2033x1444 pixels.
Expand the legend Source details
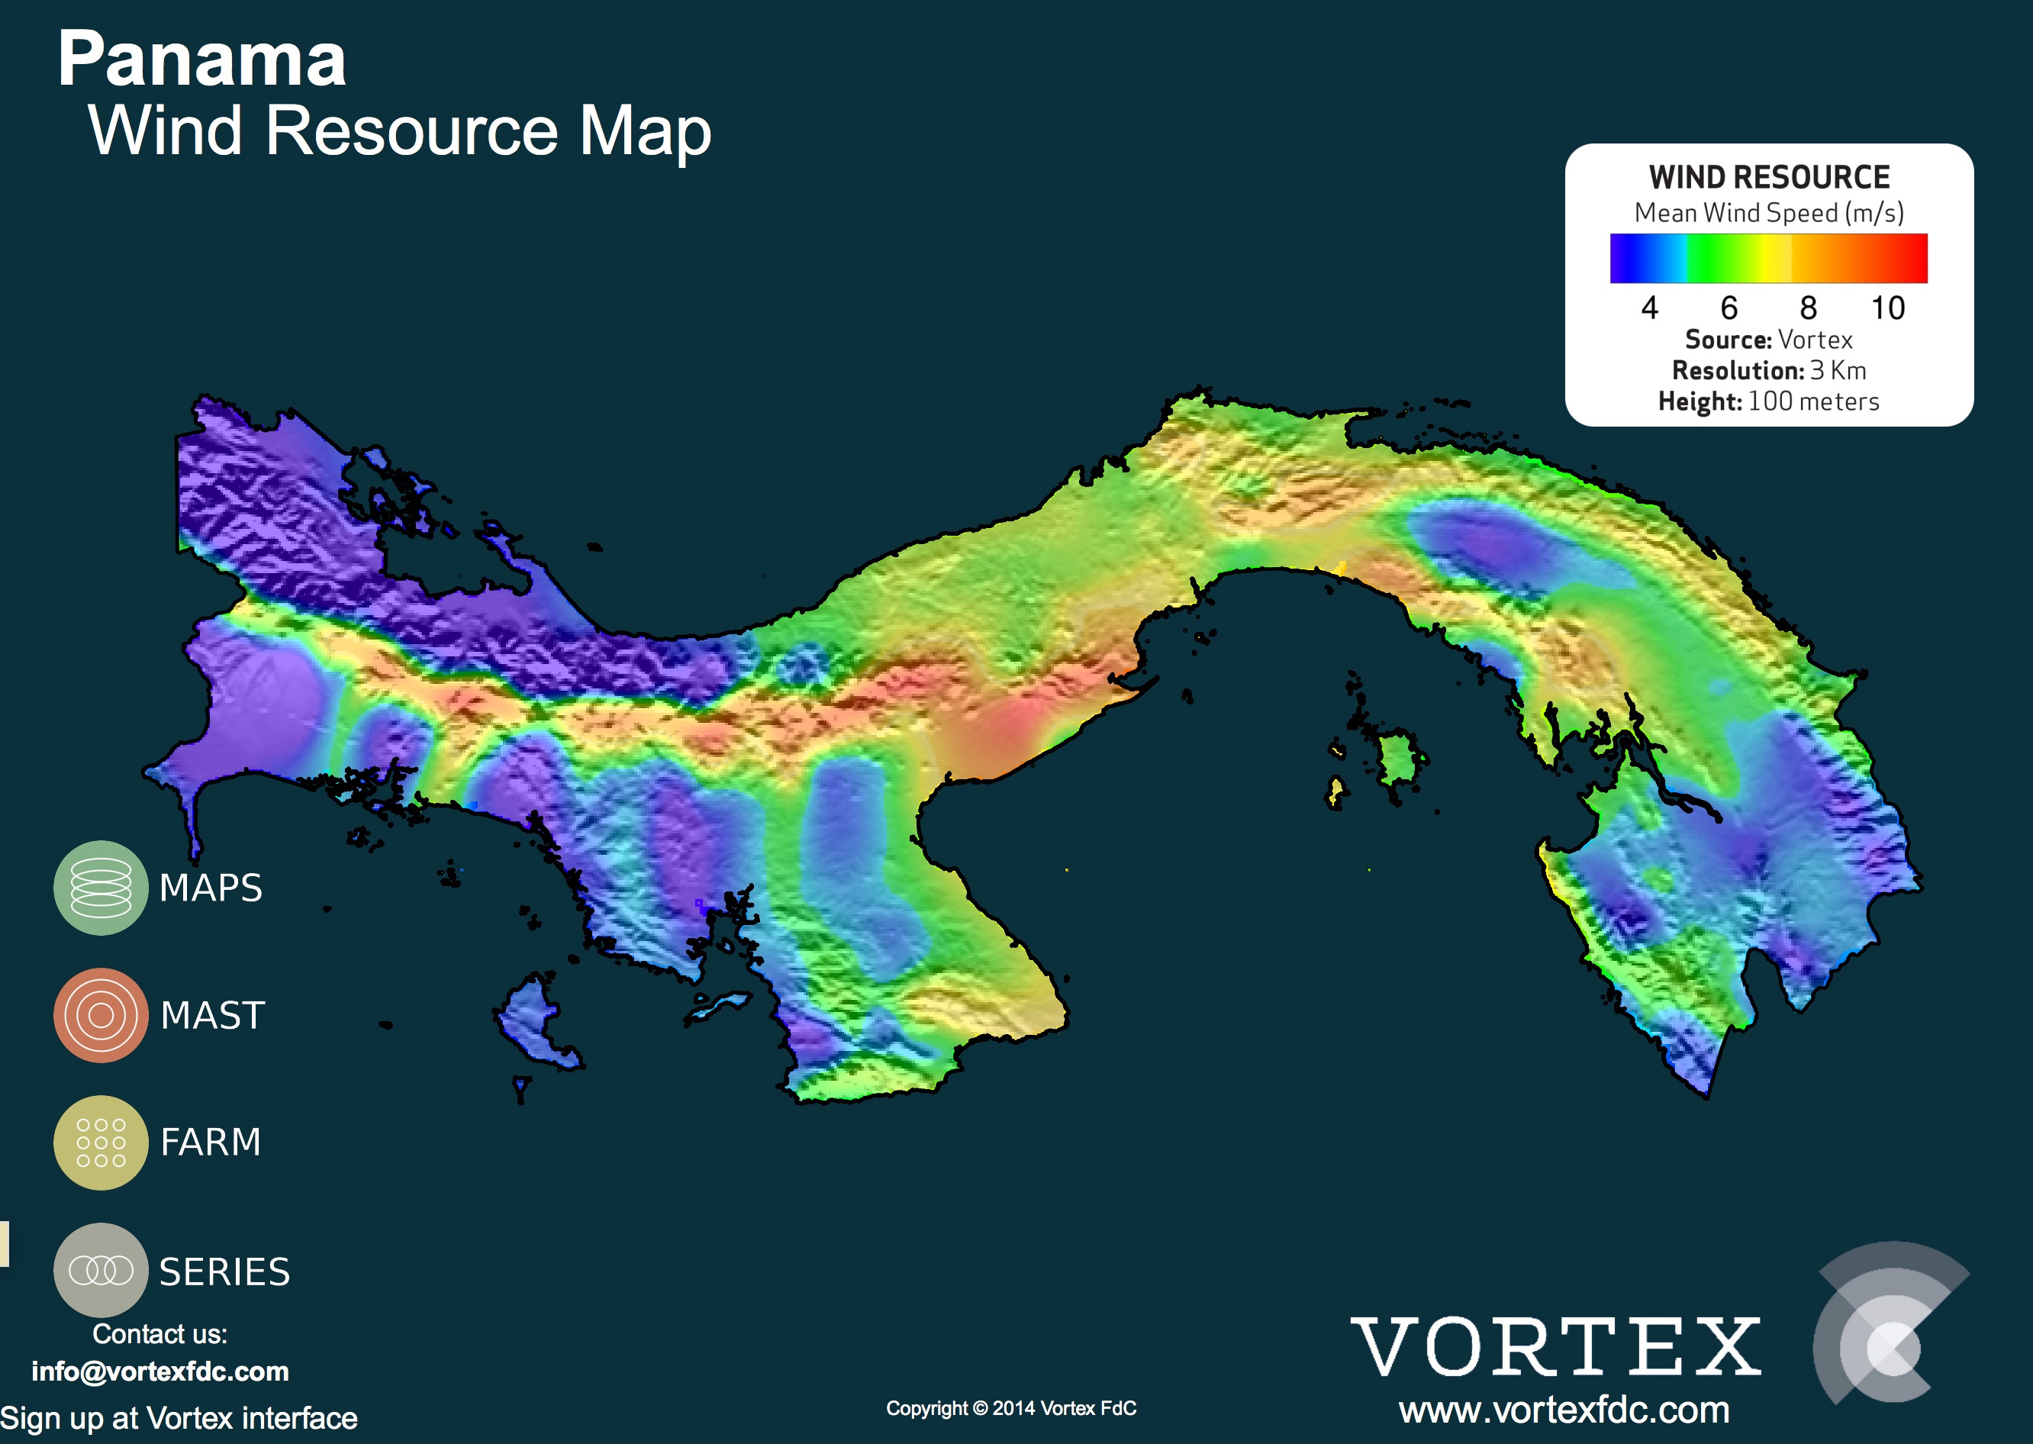coord(1767,340)
